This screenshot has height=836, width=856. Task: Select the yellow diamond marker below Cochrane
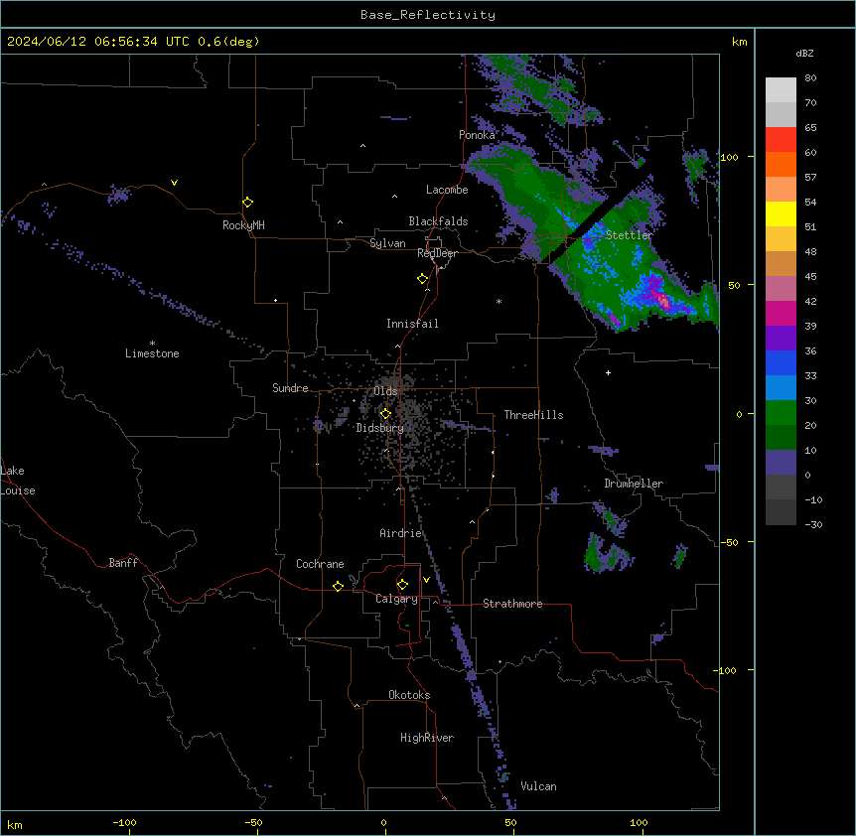click(x=338, y=586)
